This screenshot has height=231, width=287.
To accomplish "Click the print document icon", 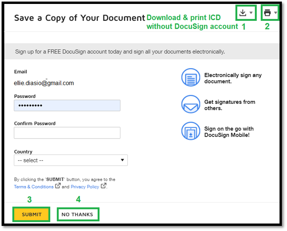I will (x=267, y=13).
